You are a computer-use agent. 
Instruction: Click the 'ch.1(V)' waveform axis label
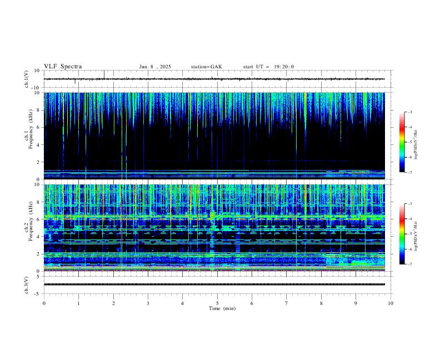coord(27,79)
